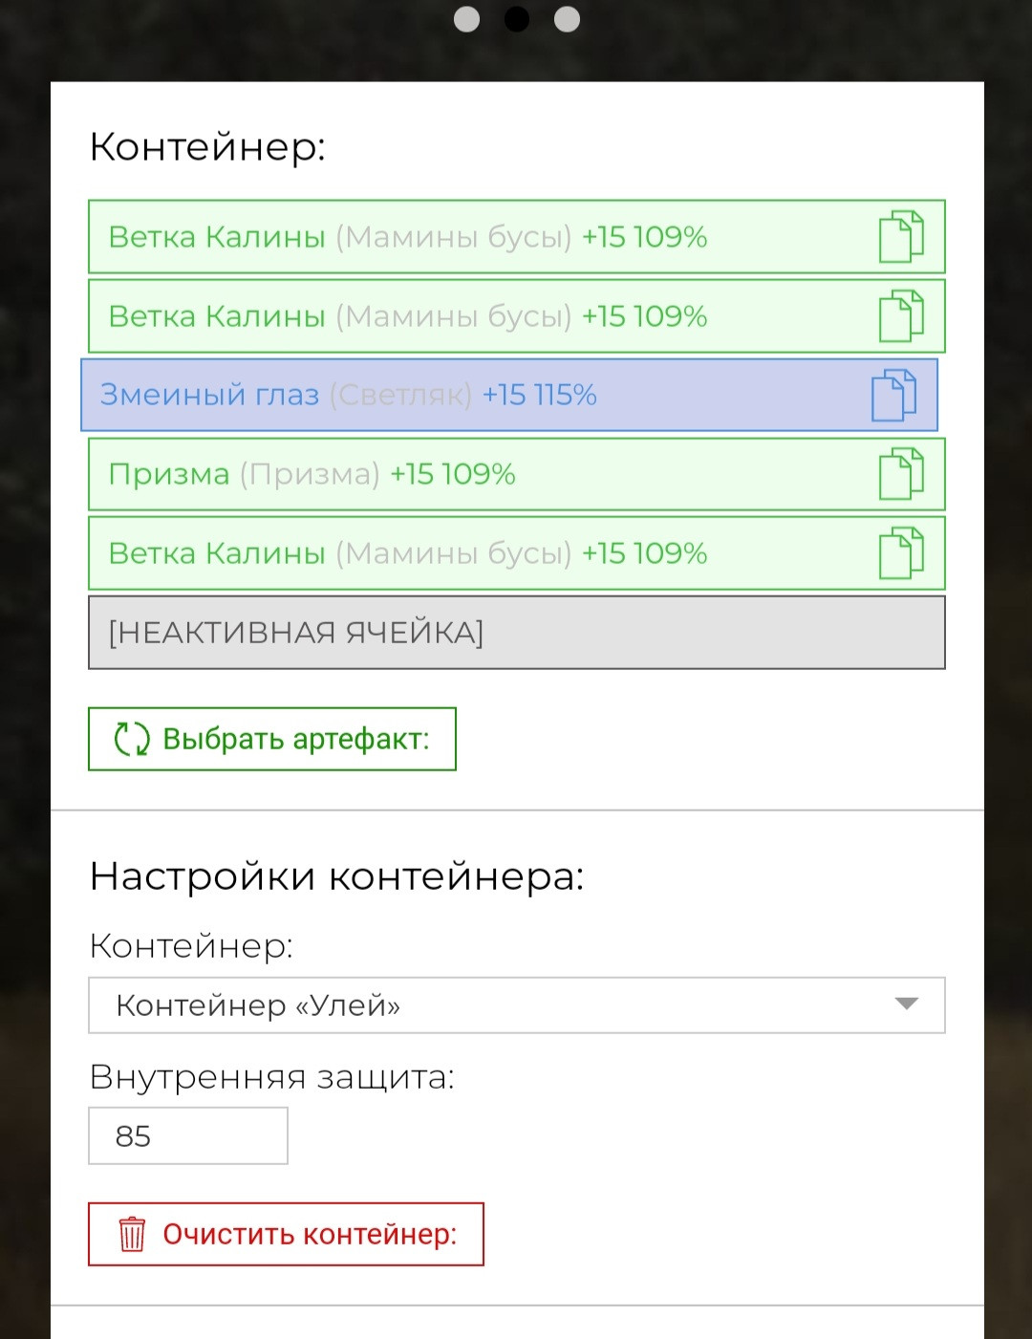Focus the Внутренняя защита field showing 85
Image resolution: width=1032 pixels, height=1339 pixels.
click(x=188, y=1135)
